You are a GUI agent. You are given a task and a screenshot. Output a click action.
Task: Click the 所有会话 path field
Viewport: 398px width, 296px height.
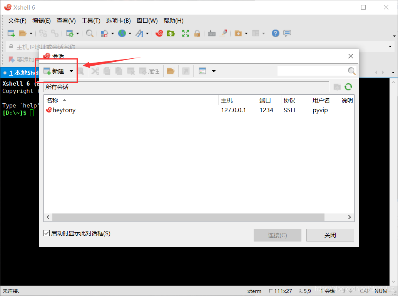tap(186, 87)
